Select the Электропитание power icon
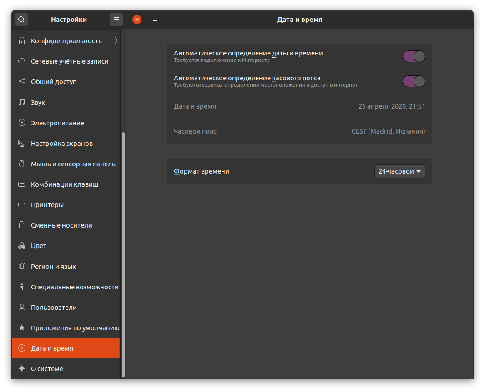The height and width of the screenshot is (392, 485). coord(22,123)
